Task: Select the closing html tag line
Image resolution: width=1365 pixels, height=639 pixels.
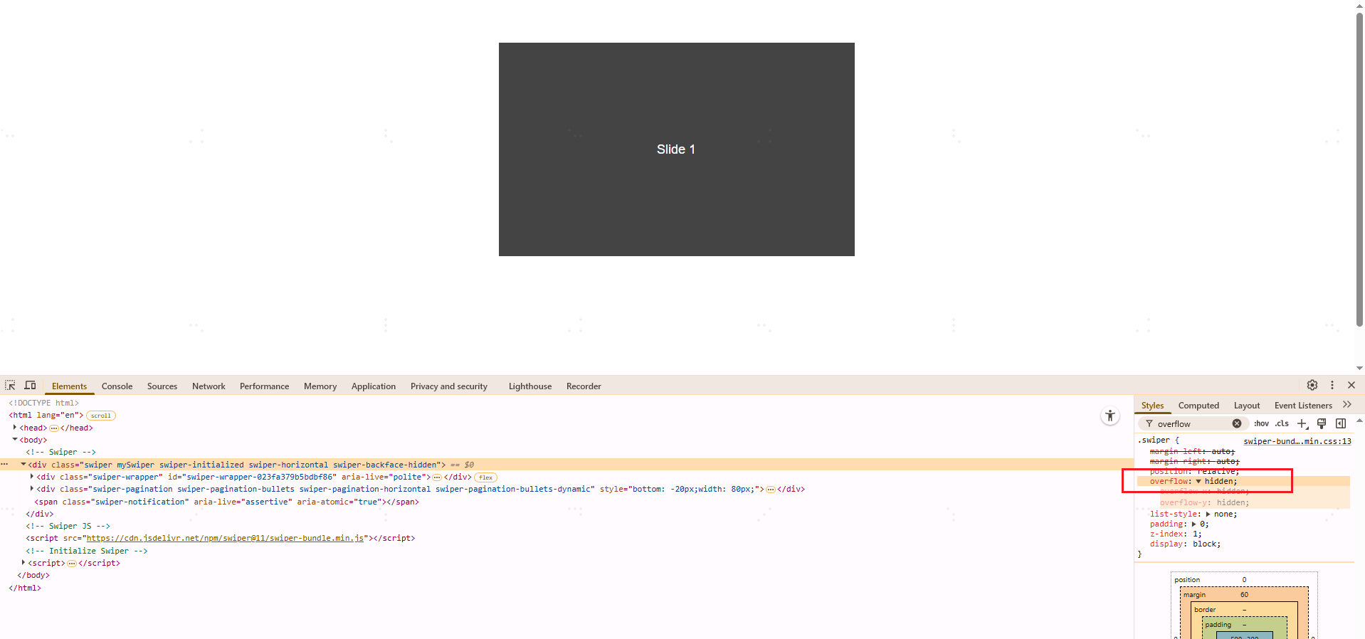Action: [x=25, y=588]
